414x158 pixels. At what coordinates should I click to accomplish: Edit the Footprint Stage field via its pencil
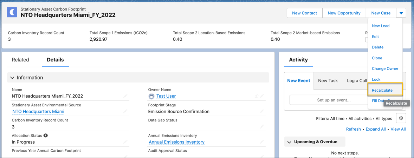[262, 112]
